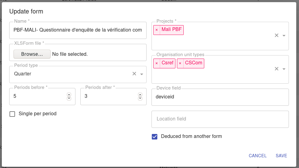
Task: Focus the Location field input
Action: (x=220, y=119)
